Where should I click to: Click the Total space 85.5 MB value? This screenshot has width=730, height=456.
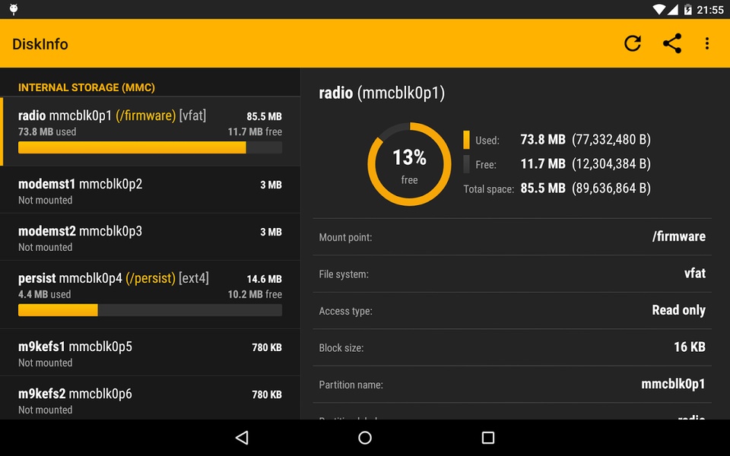[543, 188]
